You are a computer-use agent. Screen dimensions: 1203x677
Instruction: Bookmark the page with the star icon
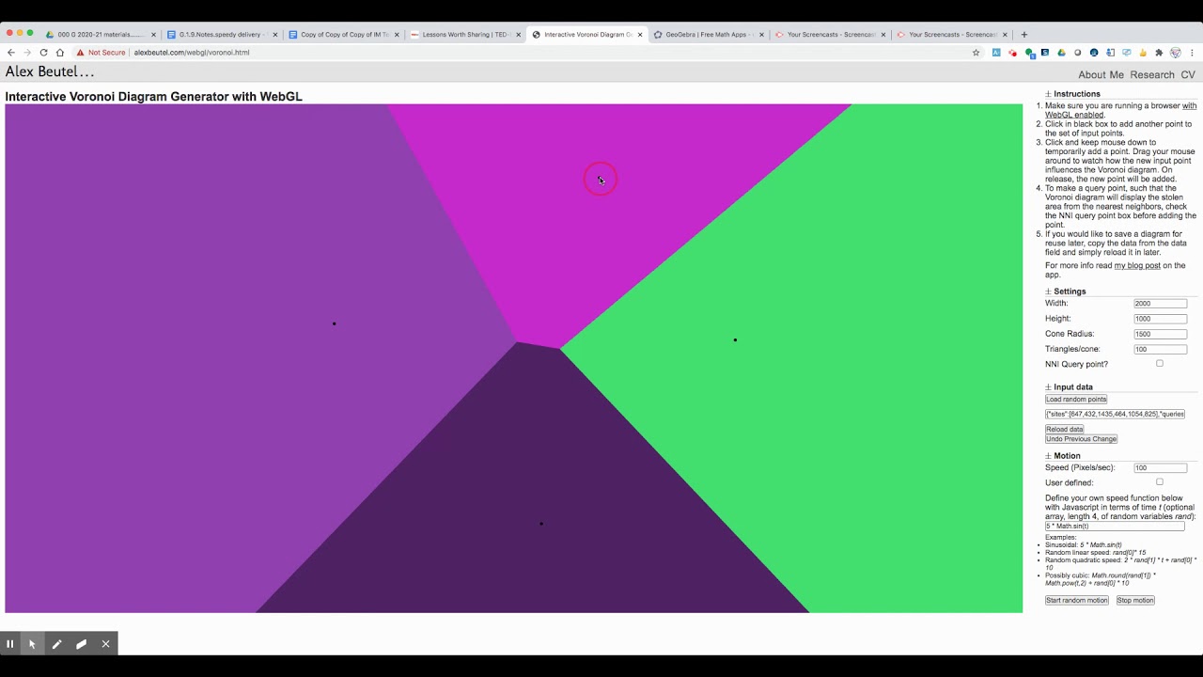[976, 53]
